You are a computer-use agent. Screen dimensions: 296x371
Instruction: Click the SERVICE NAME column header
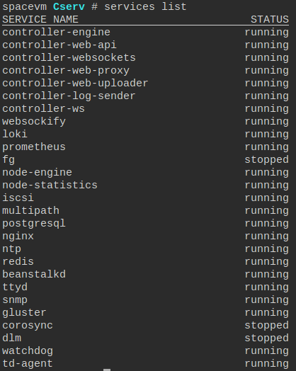point(40,20)
